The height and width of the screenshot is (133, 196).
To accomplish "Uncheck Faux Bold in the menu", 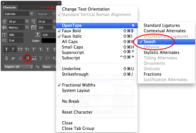I will tap(71, 31).
